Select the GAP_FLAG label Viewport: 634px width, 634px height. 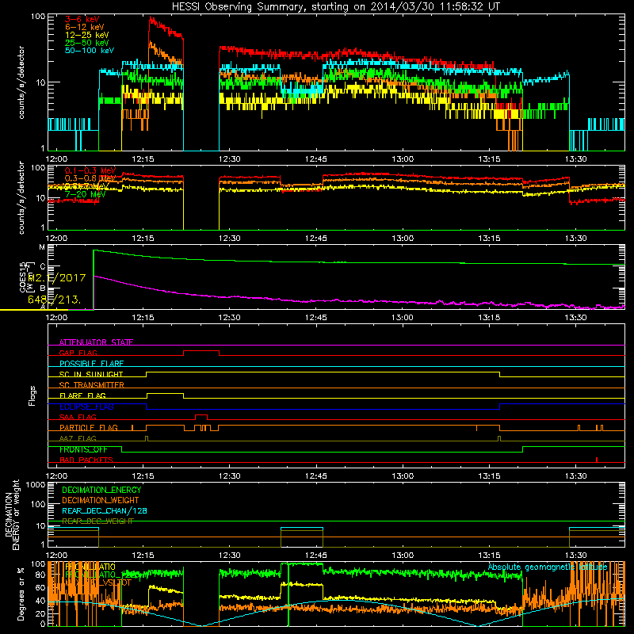tap(78, 353)
